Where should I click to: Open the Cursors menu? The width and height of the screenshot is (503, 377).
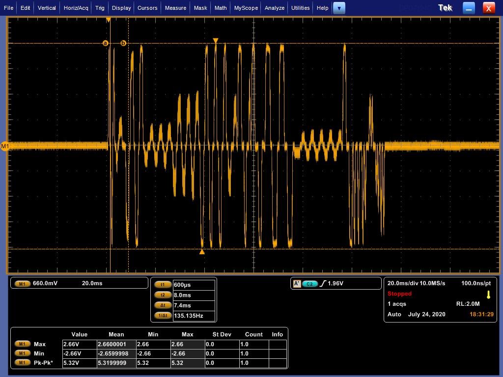(147, 8)
